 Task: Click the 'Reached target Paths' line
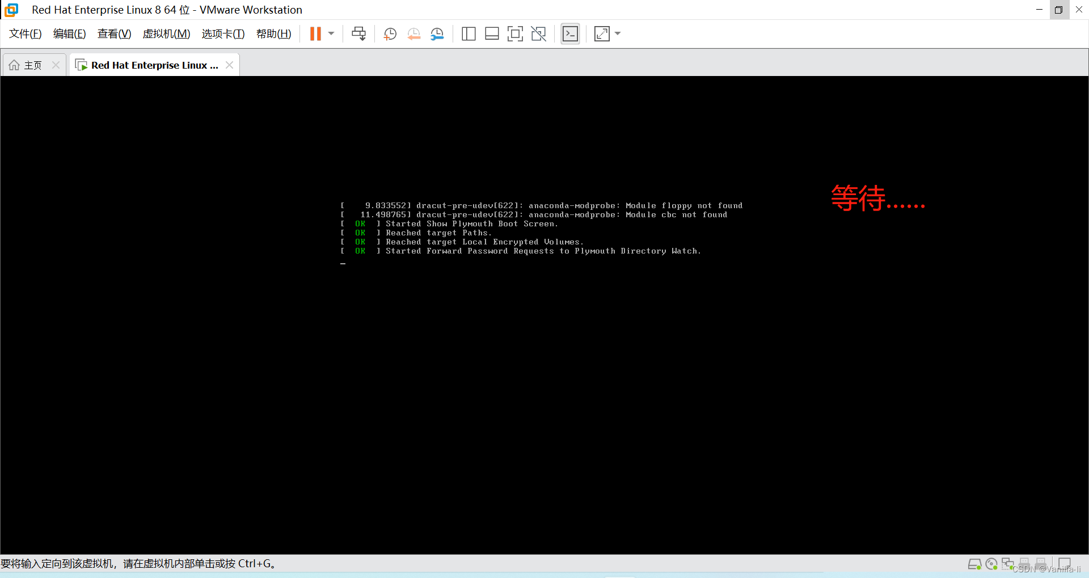coord(416,233)
